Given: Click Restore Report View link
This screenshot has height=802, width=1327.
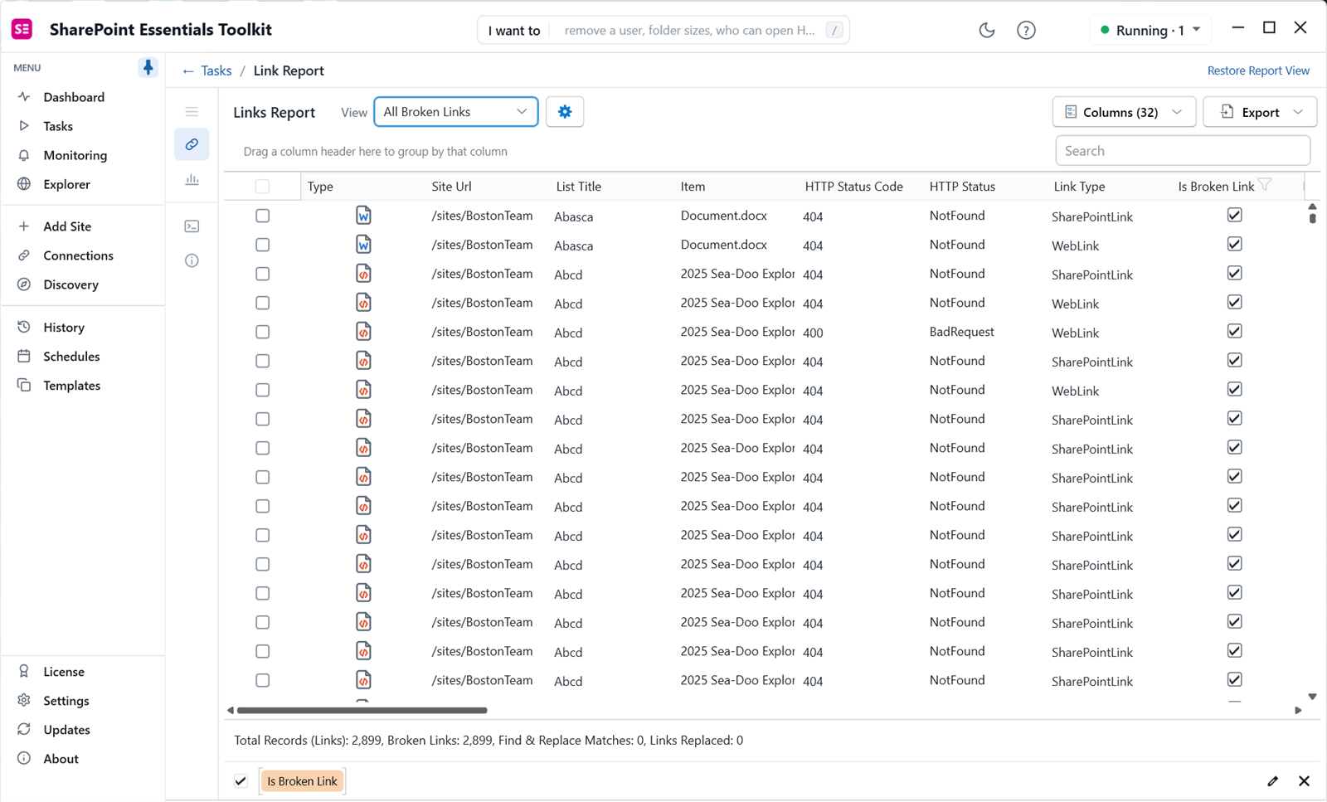Looking at the screenshot, I should pyautogui.click(x=1258, y=70).
